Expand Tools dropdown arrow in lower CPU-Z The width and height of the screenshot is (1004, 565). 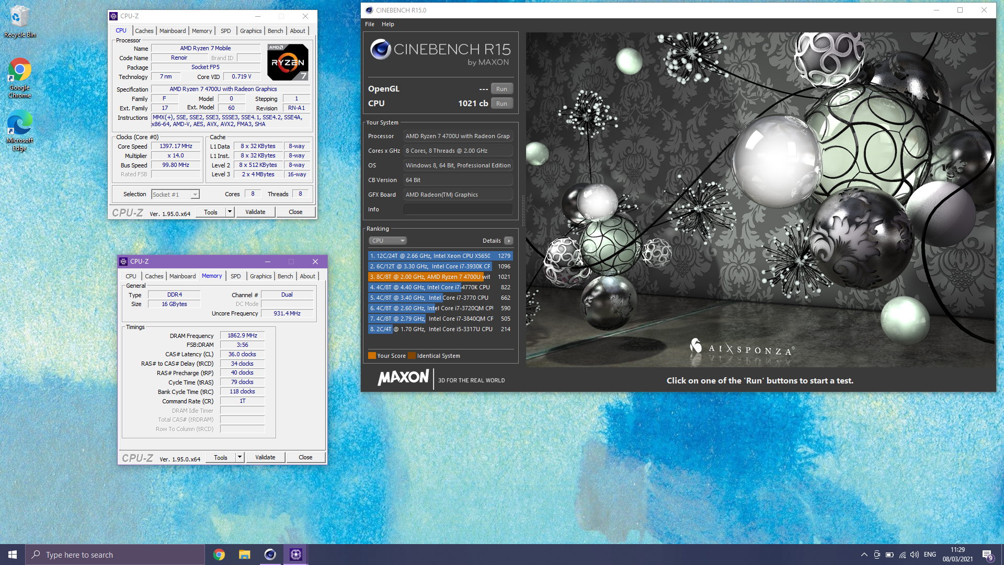click(x=239, y=457)
